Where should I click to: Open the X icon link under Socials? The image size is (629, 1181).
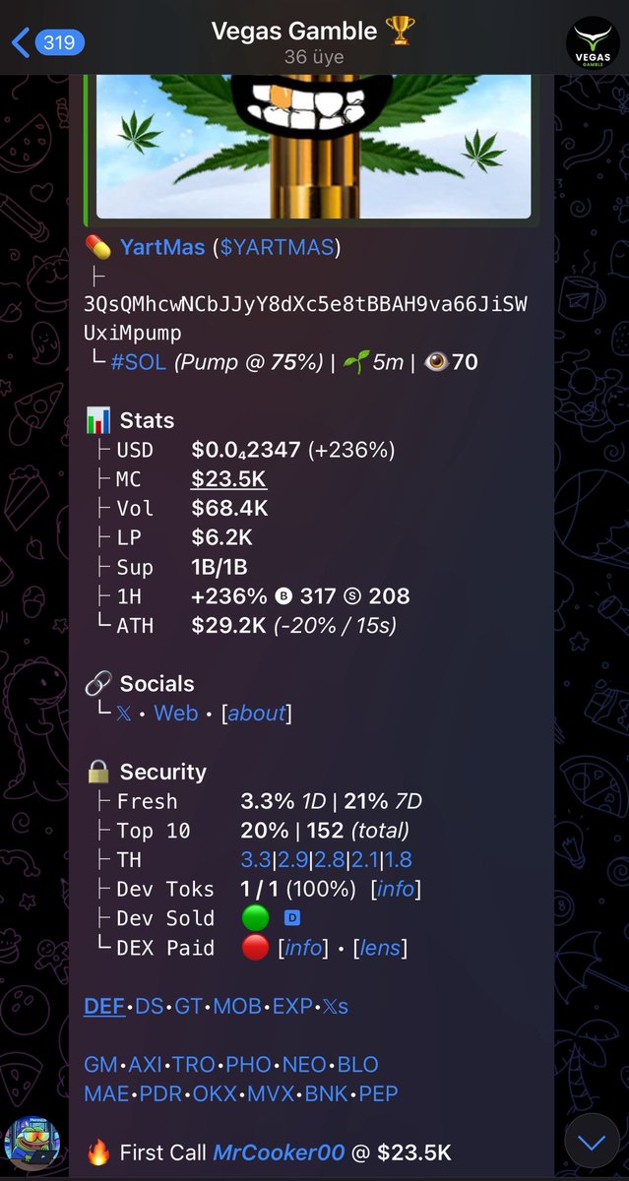coord(124,713)
